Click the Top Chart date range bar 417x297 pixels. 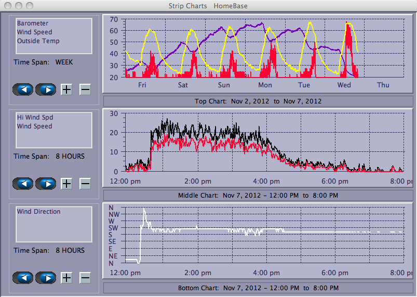click(x=258, y=101)
